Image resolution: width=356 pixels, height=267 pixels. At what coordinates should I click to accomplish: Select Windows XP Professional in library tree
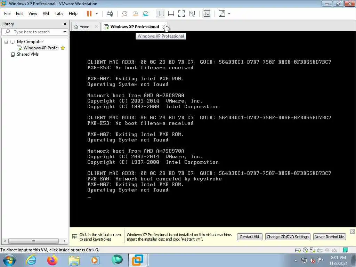[x=41, y=48]
